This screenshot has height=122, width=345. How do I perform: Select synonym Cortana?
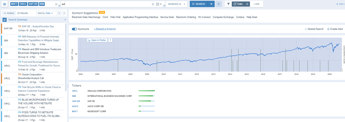pyautogui.click(x=240, y=17)
